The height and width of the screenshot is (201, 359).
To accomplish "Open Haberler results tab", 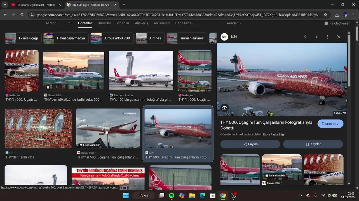I will click(x=104, y=23).
